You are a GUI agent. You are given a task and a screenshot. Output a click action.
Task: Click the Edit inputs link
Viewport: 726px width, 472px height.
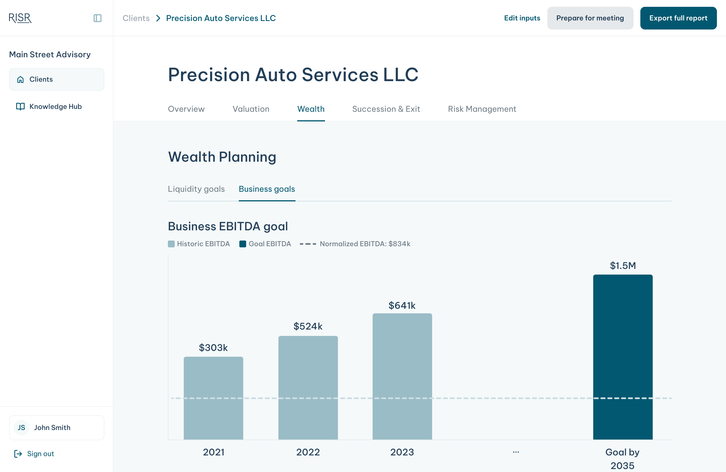(522, 18)
